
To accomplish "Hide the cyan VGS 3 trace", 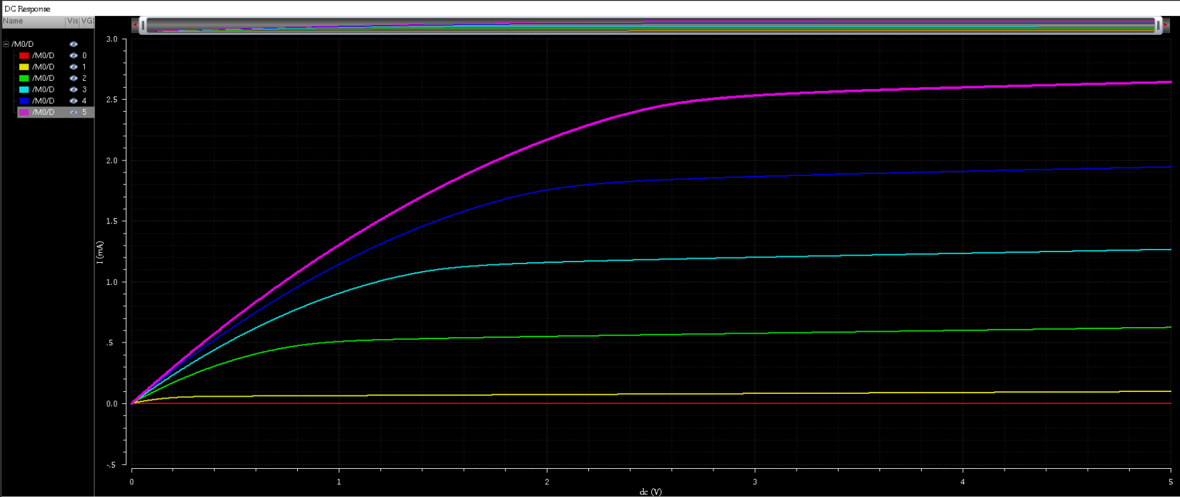I will click(x=74, y=90).
